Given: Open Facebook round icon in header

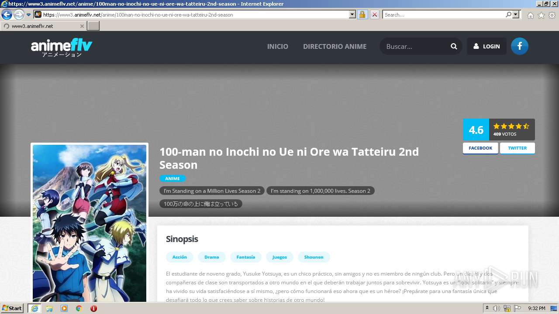Looking at the screenshot, I should pos(520,46).
